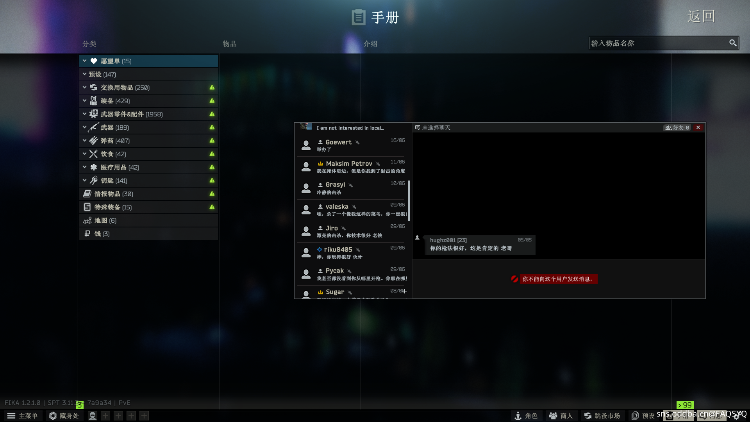Click the clipboard icon beside 手册 title
This screenshot has height=422, width=750.
click(x=359, y=17)
